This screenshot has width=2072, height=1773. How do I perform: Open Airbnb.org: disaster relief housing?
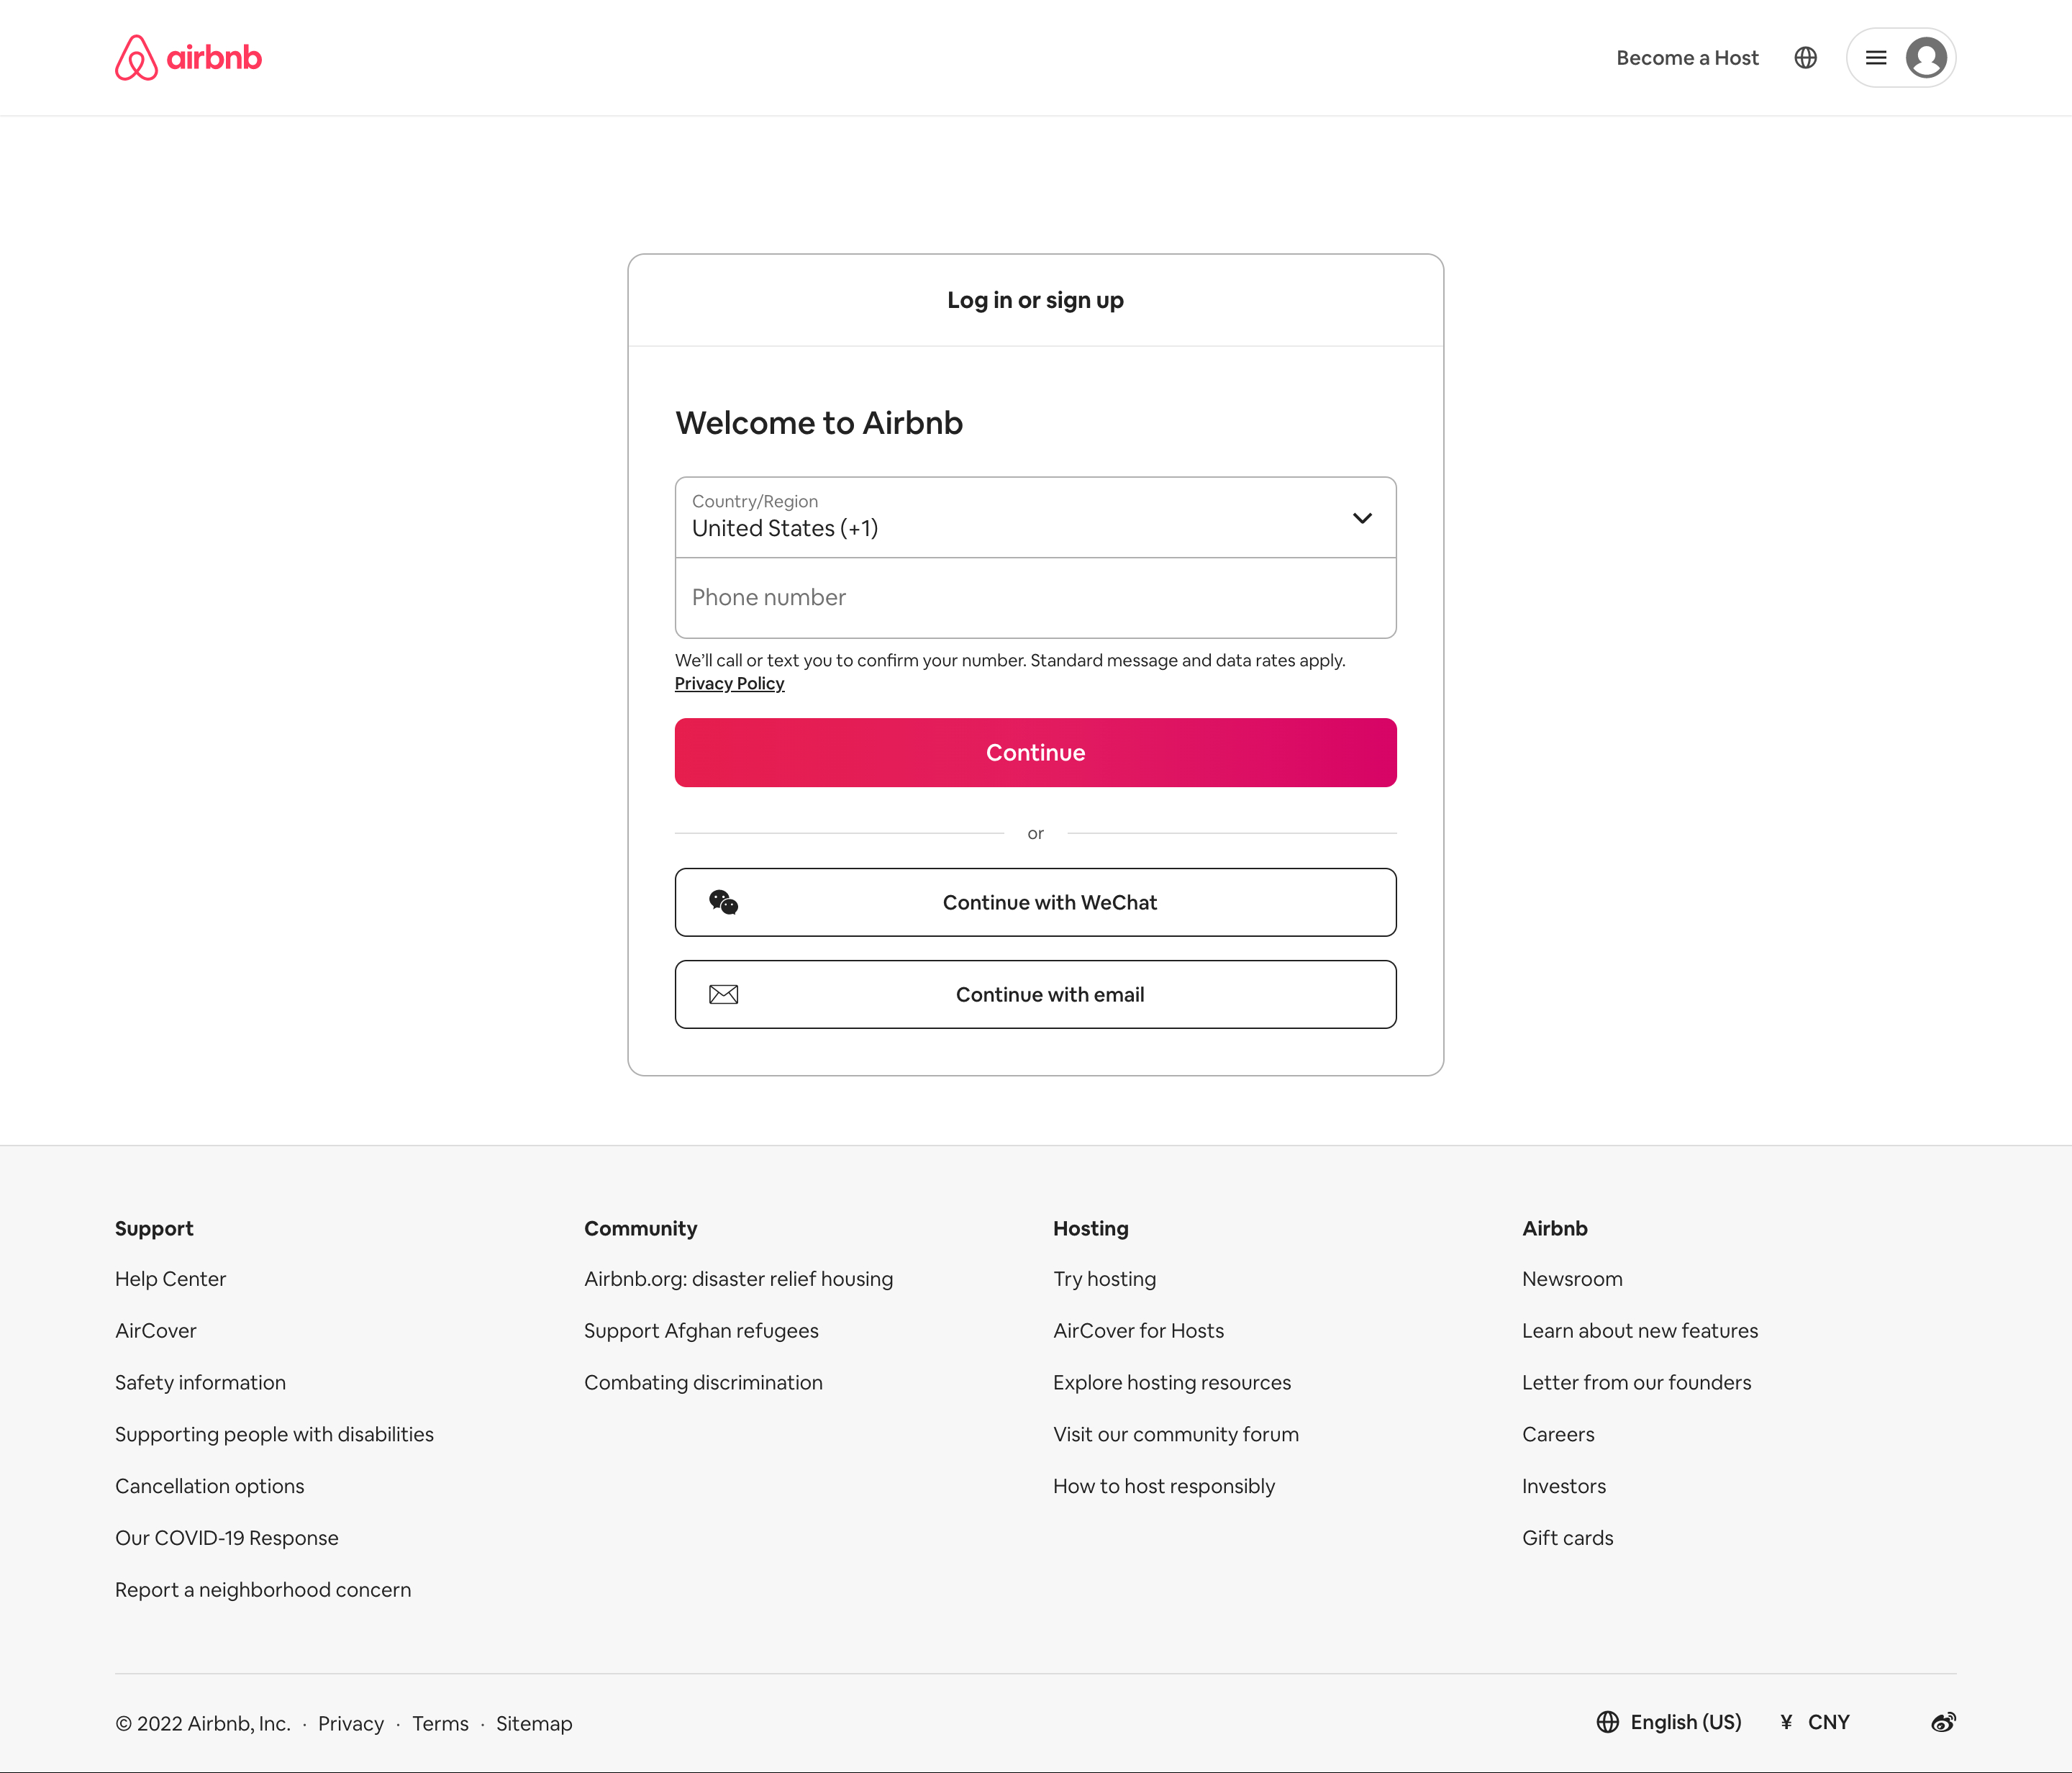(x=738, y=1279)
